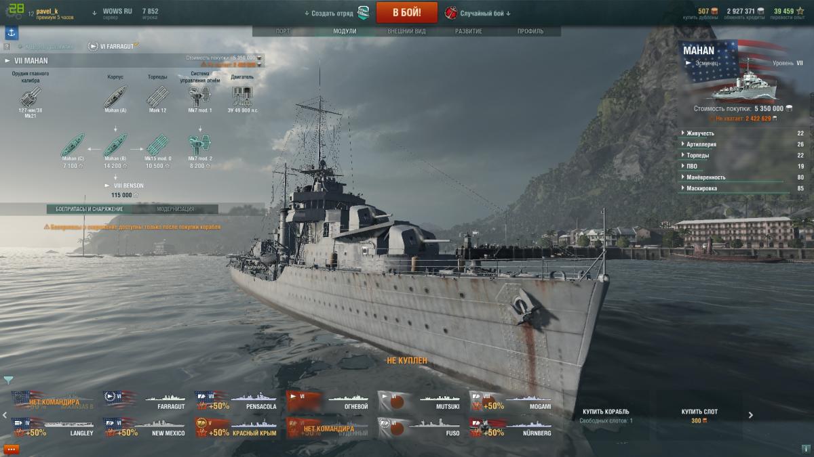This screenshot has width=814, height=457.
Task: Expand the Артиллерия stat row
Action: point(744,144)
